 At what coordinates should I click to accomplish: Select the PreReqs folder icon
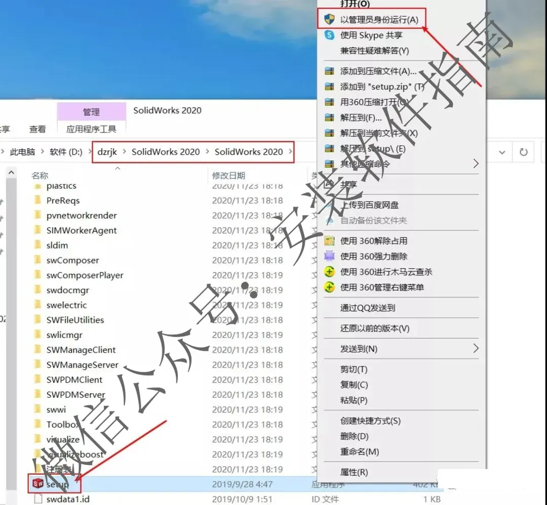tap(37, 200)
